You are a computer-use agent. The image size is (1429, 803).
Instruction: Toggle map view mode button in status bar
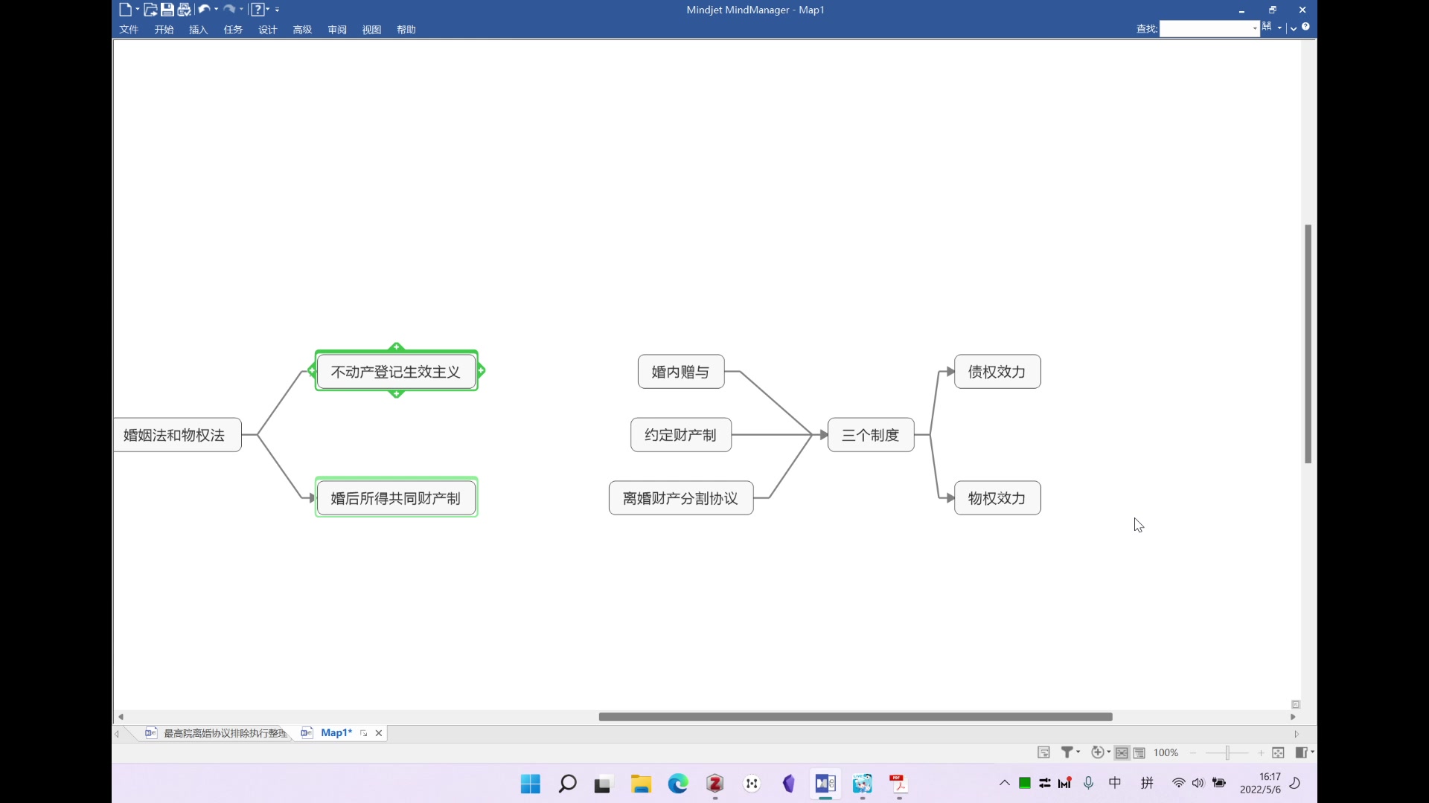1122,753
